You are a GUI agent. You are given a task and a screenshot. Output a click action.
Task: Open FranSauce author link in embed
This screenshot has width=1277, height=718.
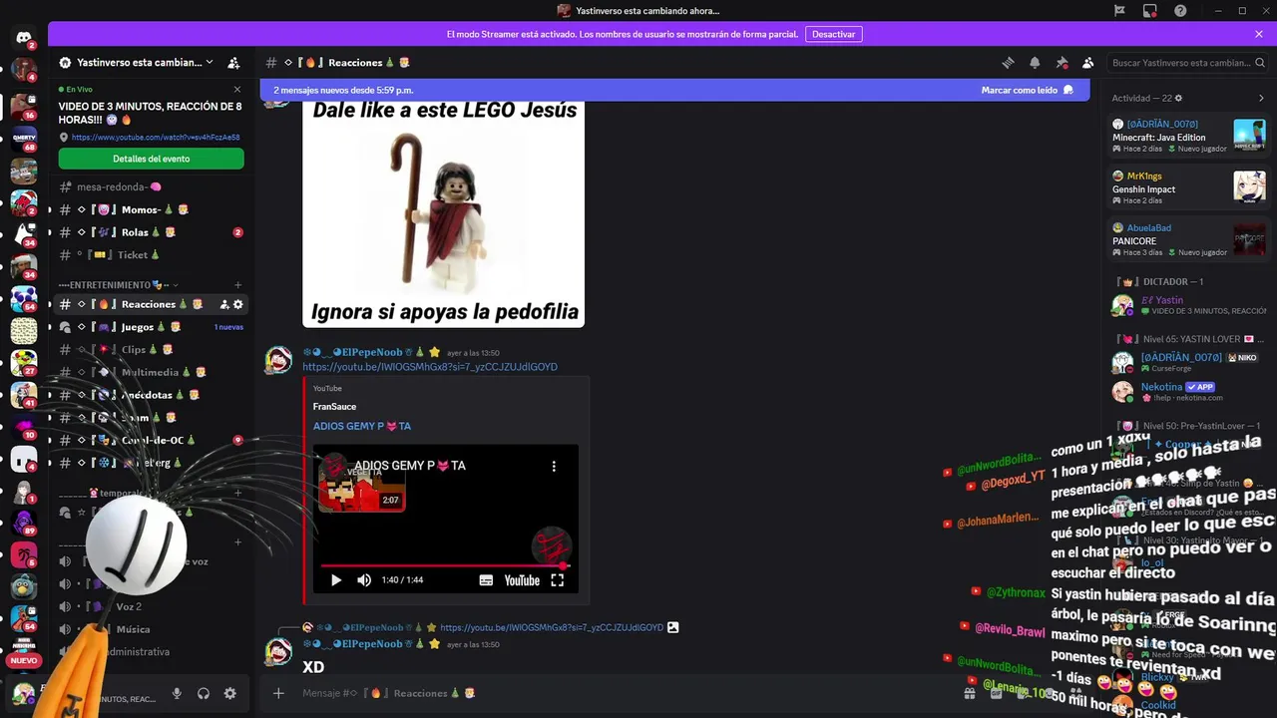click(334, 407)
